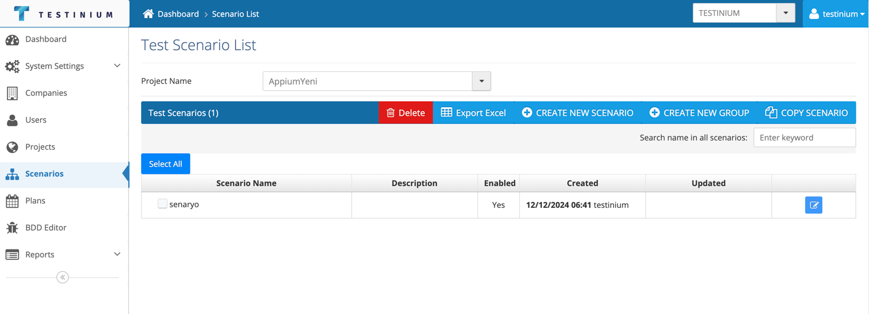Click the Scenarios sitemap icon

click(12, 174)
